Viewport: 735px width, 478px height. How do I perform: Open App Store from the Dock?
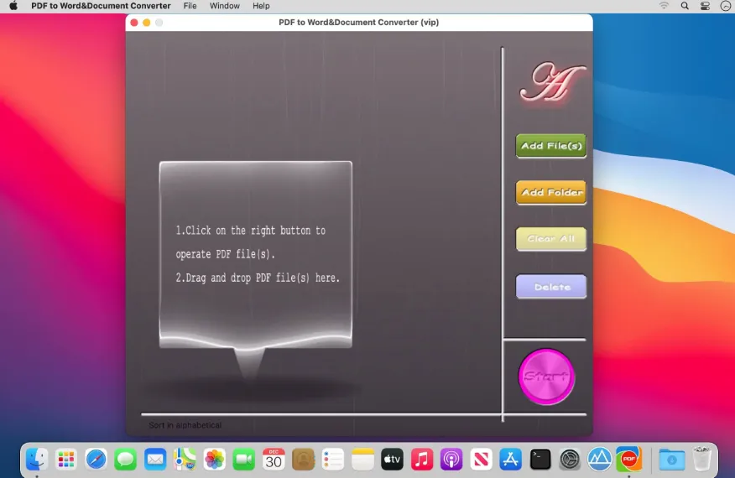coord(510,460)
